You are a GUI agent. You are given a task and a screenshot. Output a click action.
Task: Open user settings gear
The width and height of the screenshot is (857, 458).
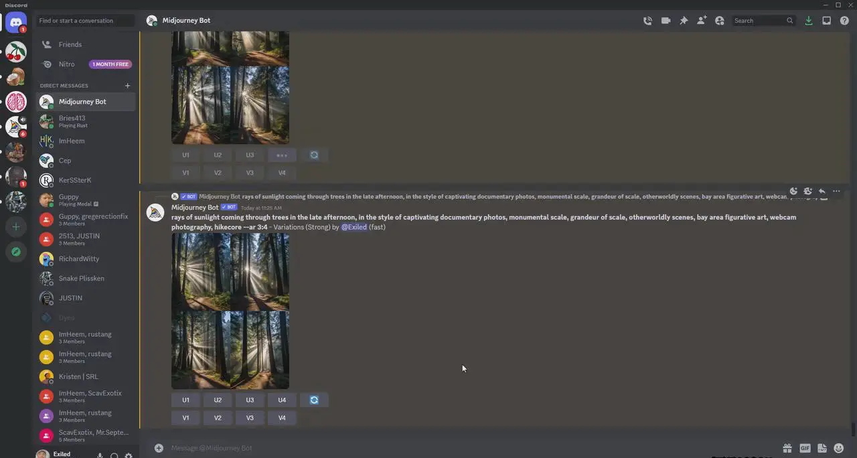[x=129, y=455]
